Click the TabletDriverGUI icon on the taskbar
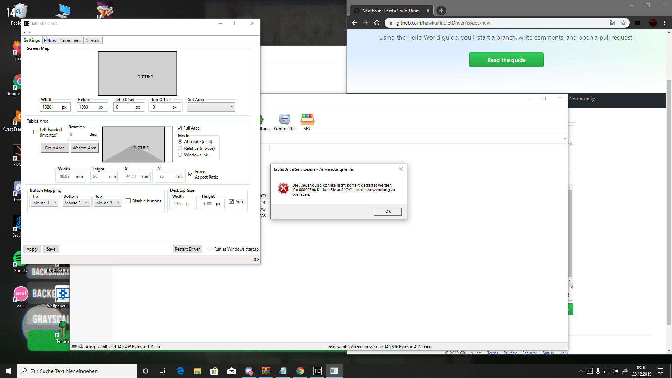 pyautogui.click(x=317, y=371)
